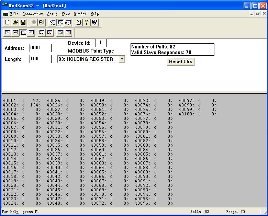Click the 'For Help, press F1' status text
Screen dimensions: 268x216
[x=21, y=212]
